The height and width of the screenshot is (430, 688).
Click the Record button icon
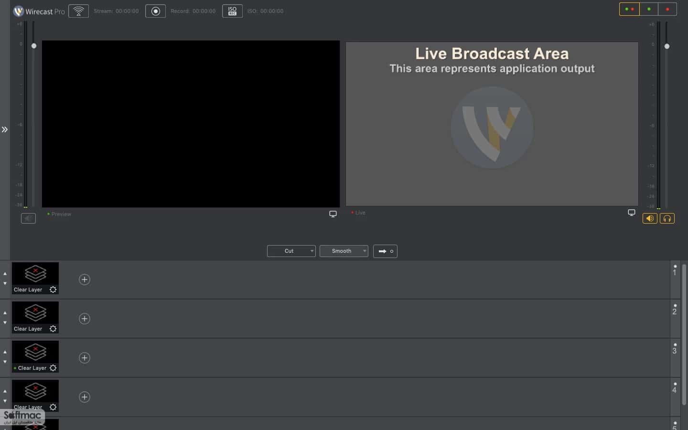coord(155,11)
